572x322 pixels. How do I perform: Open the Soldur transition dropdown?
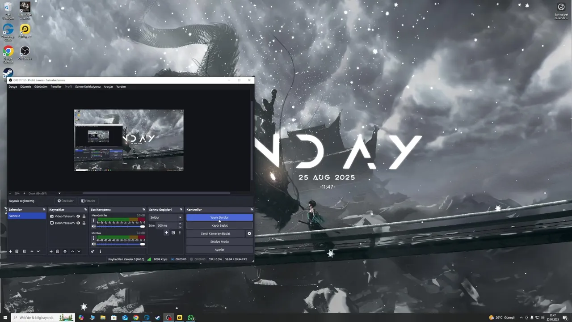click(166, 217)
